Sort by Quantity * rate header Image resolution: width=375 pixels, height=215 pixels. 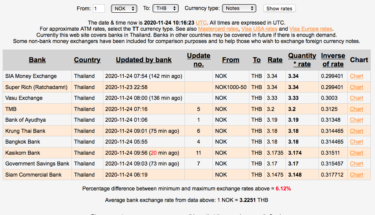coord(302,60)
